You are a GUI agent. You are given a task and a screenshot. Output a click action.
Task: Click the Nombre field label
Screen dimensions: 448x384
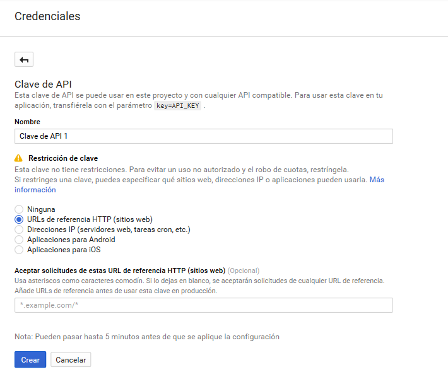tap(27, 122)
